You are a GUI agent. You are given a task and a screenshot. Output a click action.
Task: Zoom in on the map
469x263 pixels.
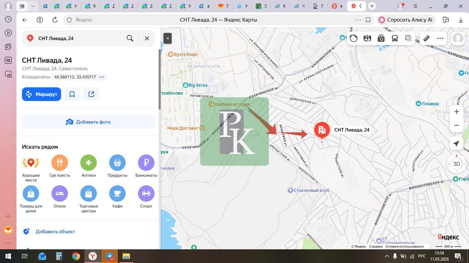(x=457, y=112)
